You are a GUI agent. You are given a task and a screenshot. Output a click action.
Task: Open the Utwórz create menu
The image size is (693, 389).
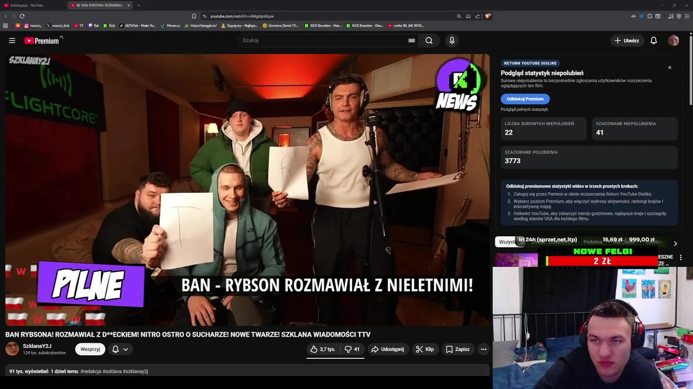(x=626, y=41)
